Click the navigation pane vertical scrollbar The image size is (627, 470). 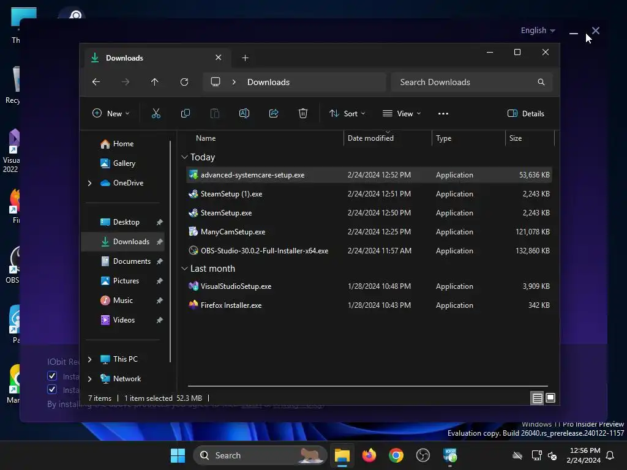[170, 251]
